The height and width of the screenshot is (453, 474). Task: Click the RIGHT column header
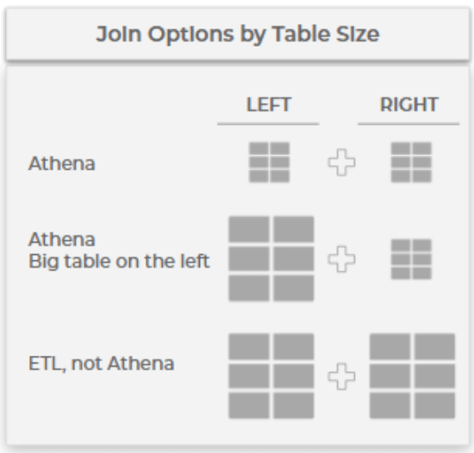pos(409,104)
